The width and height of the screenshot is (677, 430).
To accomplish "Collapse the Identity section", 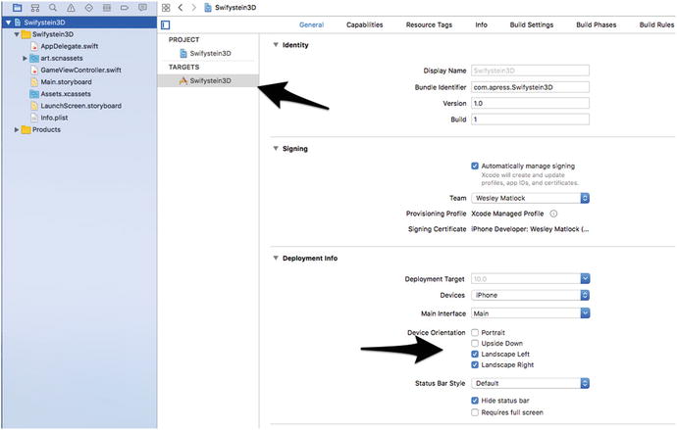I will tap(276, 45).
